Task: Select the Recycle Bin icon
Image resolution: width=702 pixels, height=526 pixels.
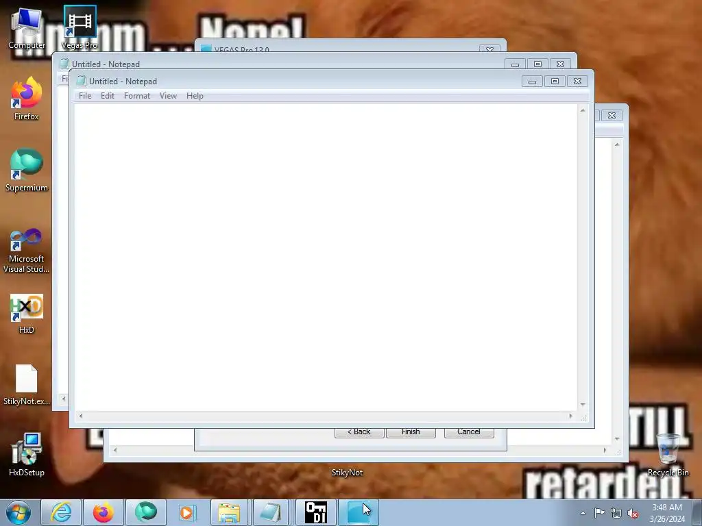Action: click(x=668, y=454)
